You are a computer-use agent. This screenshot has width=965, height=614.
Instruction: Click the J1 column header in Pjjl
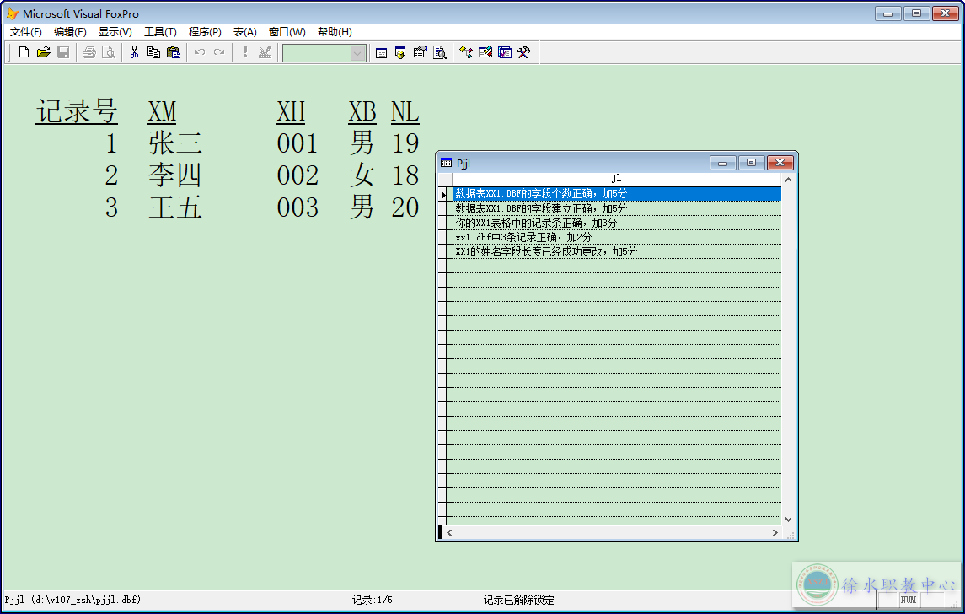[617, 179]
